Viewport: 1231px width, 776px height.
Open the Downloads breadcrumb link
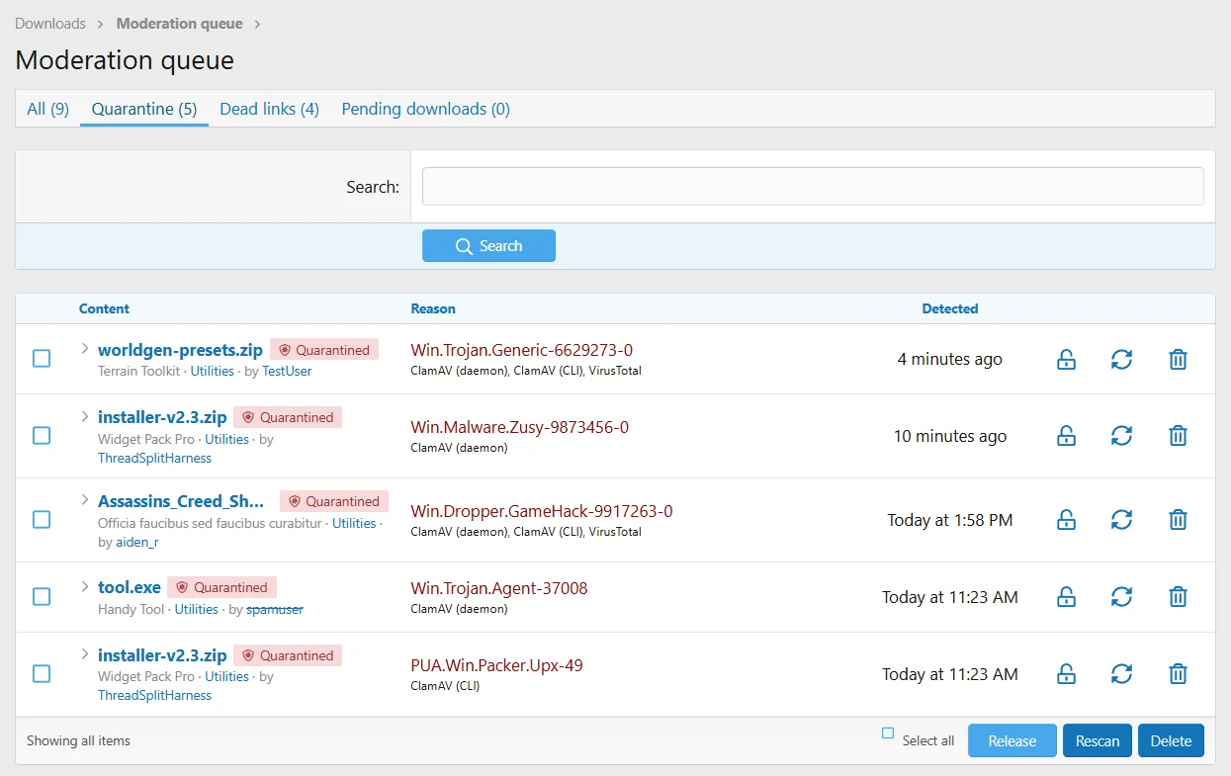coord(50,24)
